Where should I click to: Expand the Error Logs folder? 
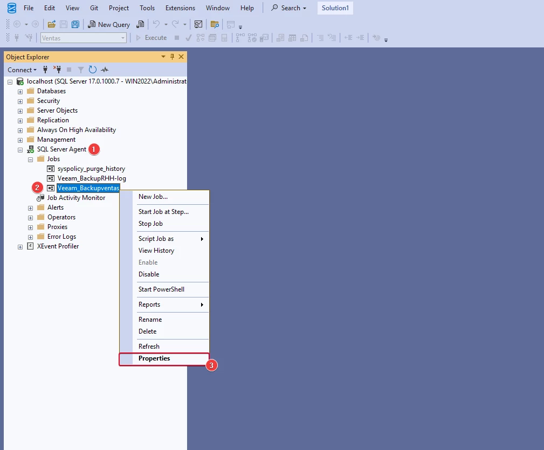click(31, 237)
